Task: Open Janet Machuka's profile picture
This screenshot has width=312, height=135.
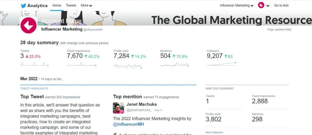Action: coord(119,108)
